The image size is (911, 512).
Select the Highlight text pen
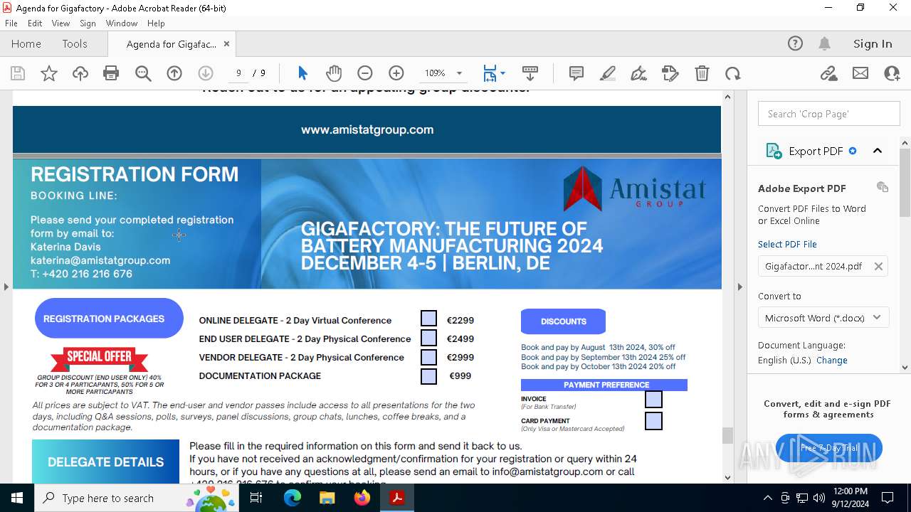point(608,73)
